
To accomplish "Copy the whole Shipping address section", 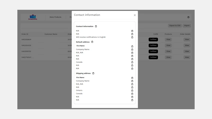I will pos(93,73).
